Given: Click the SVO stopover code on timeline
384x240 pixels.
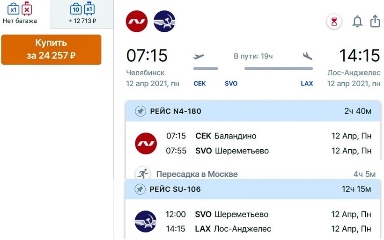Looking at the screenshot, I should coord(231,84).
